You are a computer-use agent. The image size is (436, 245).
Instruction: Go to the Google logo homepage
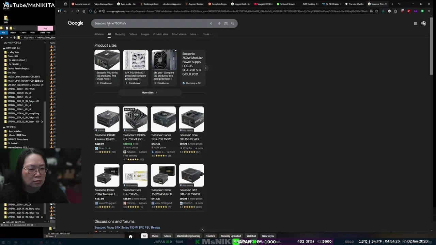click(x=76, y=23)
